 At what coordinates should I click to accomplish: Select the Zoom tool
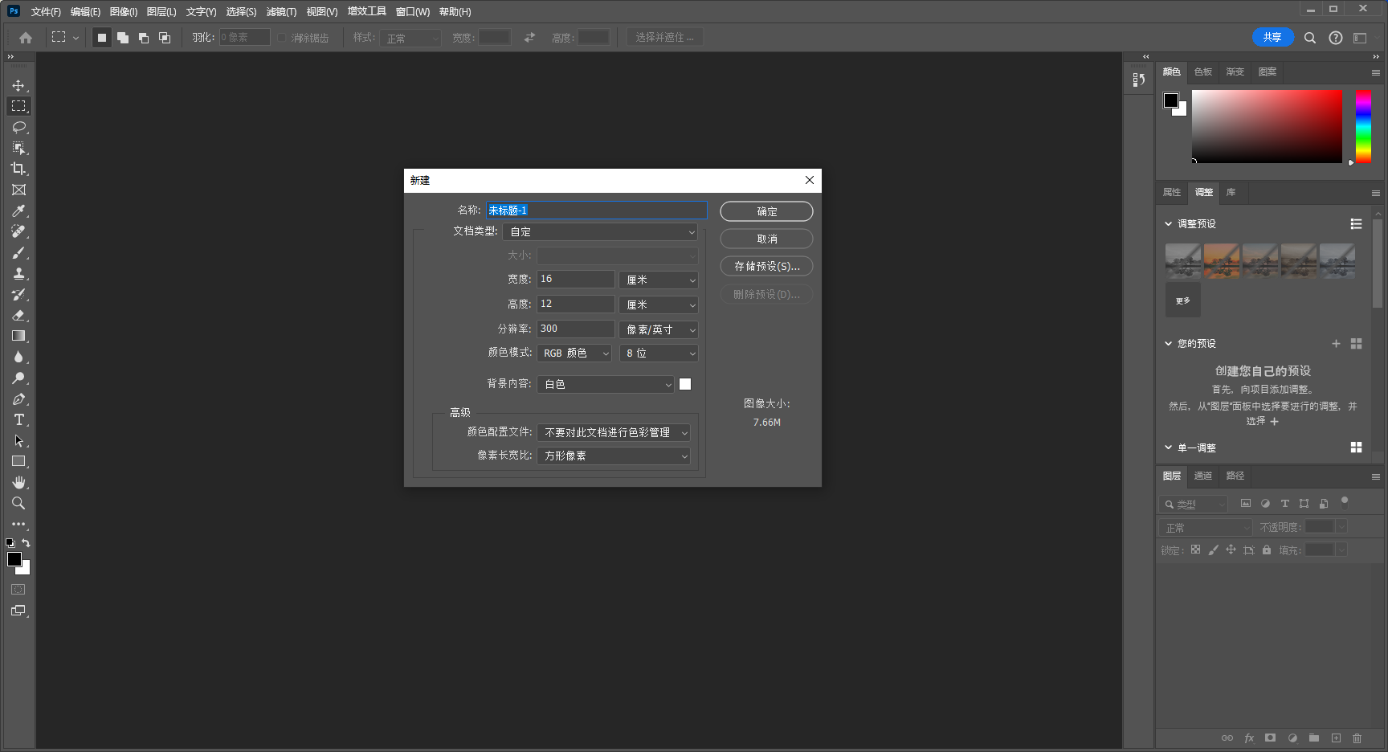(18, 503)
